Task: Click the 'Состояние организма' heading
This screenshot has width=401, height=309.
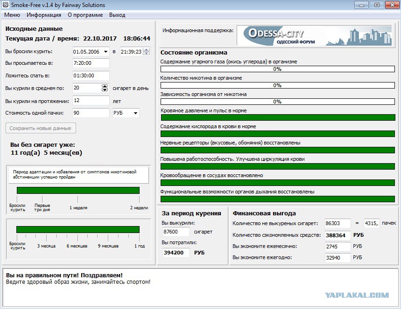Action: [x=194, y=53]
